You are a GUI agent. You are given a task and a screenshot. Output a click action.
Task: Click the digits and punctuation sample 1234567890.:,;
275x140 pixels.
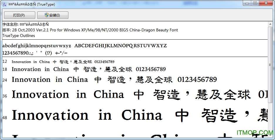(x=35, y=53)
